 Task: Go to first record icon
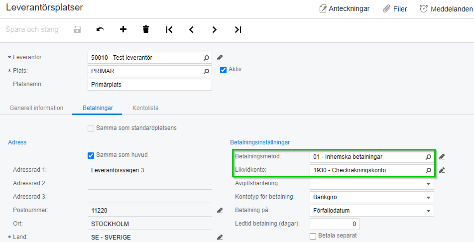(169, 29)
